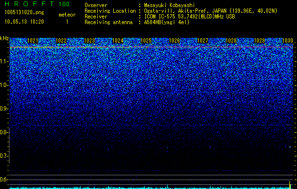Click time marker 1026

(x=174, y=41)
